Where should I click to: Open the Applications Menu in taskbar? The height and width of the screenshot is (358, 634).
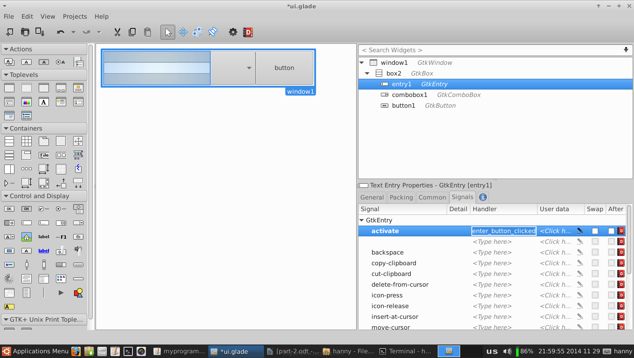(x=35, y=351)
